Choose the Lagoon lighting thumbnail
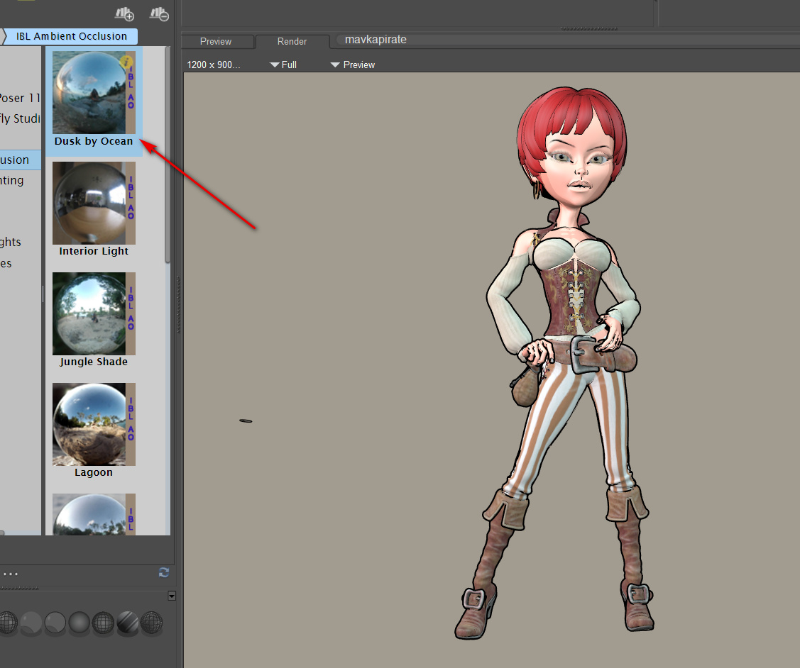The width and height of the screenshot is (800, 668). tap(94, 425)
